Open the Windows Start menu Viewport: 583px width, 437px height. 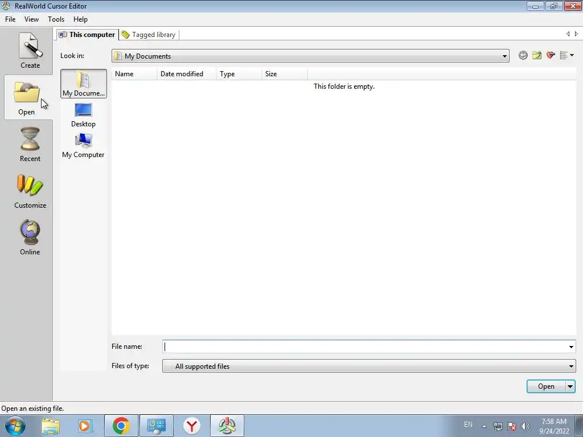(15, 426)
